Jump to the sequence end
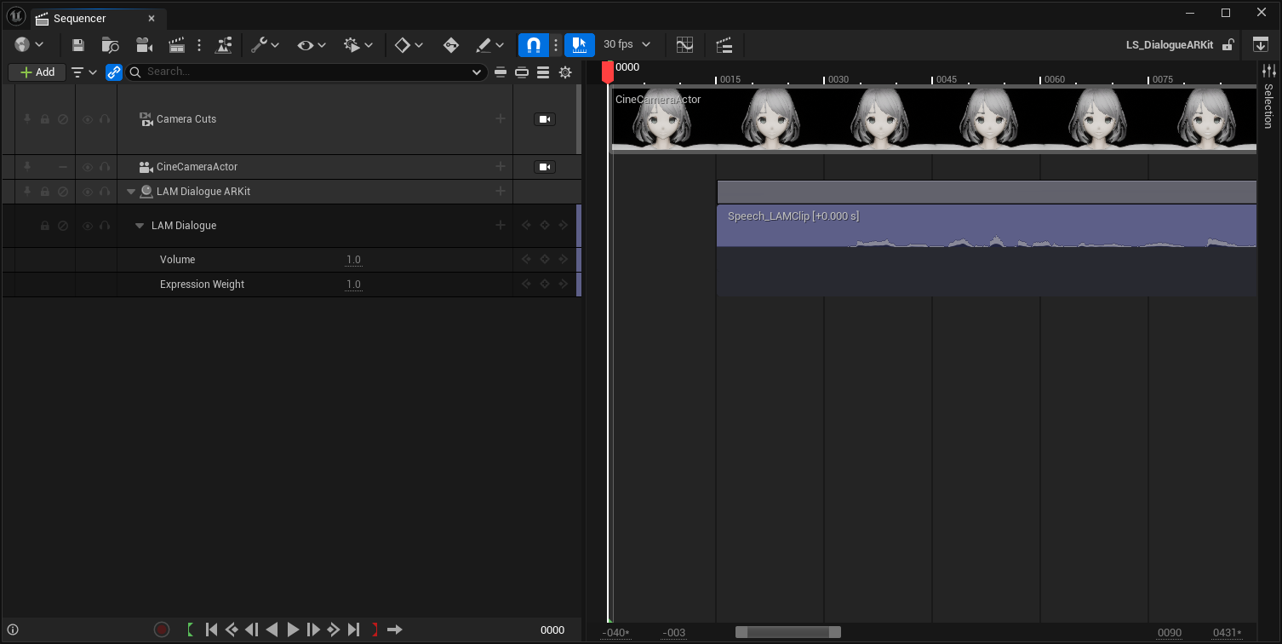The image size is (1282, 644). (354, 630)
